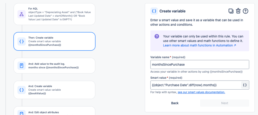258x115 pixels.
Task: Open the Add value to audit log step
Action: click(59, 65)
